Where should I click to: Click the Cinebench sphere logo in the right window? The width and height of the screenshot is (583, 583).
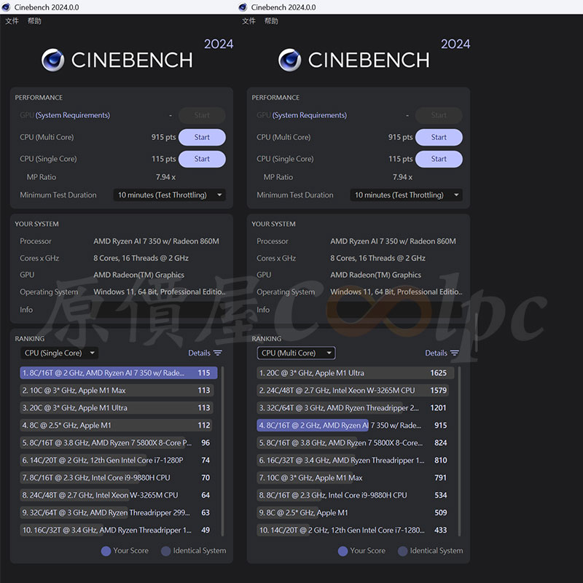coord(289,60)
